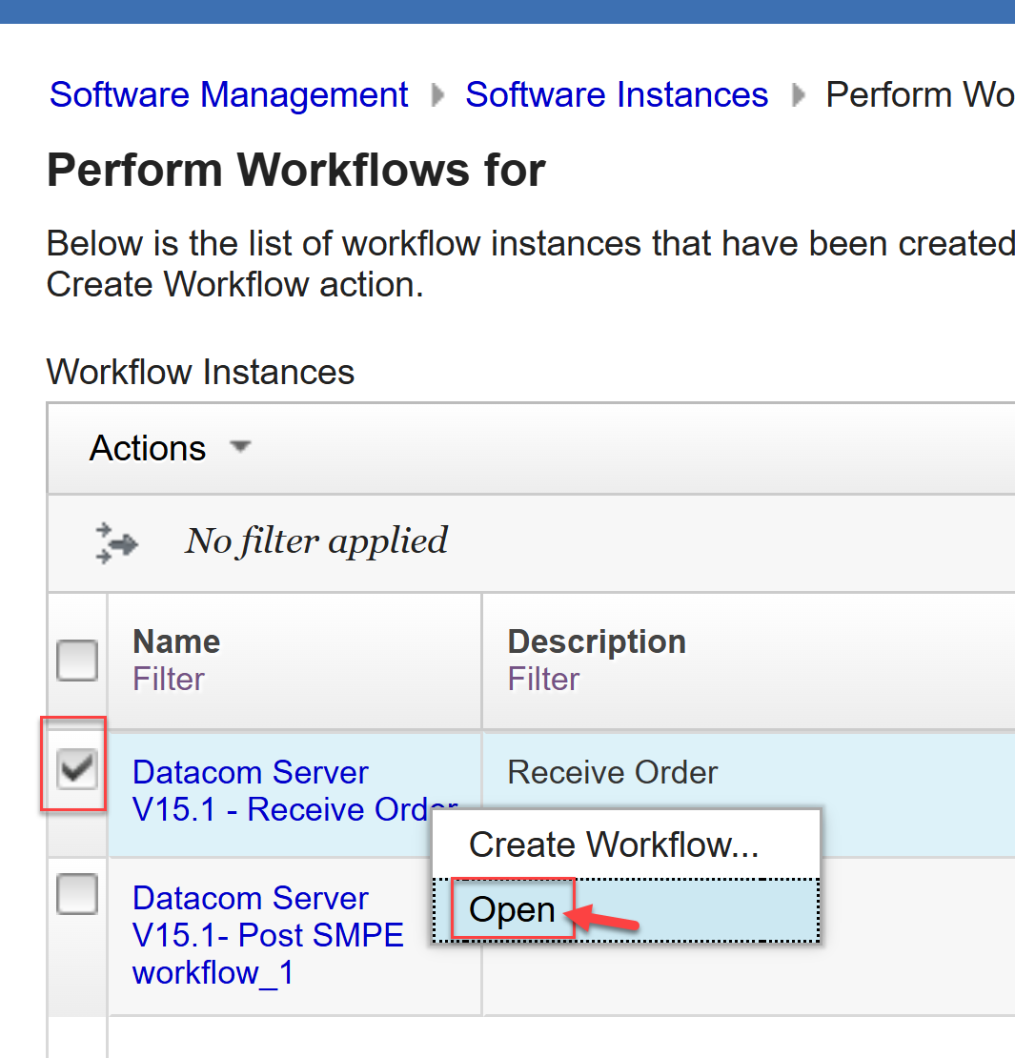Sort by the Name column header

176,641
